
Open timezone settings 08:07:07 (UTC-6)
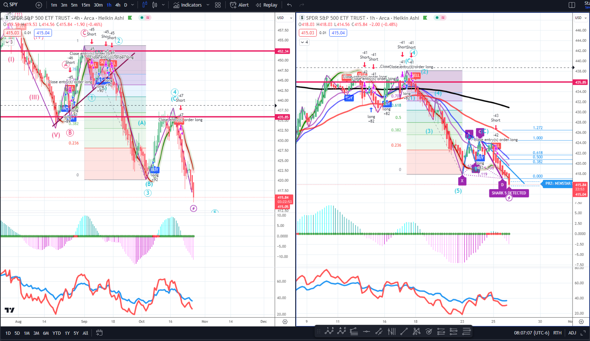click(x=531, y=333)
